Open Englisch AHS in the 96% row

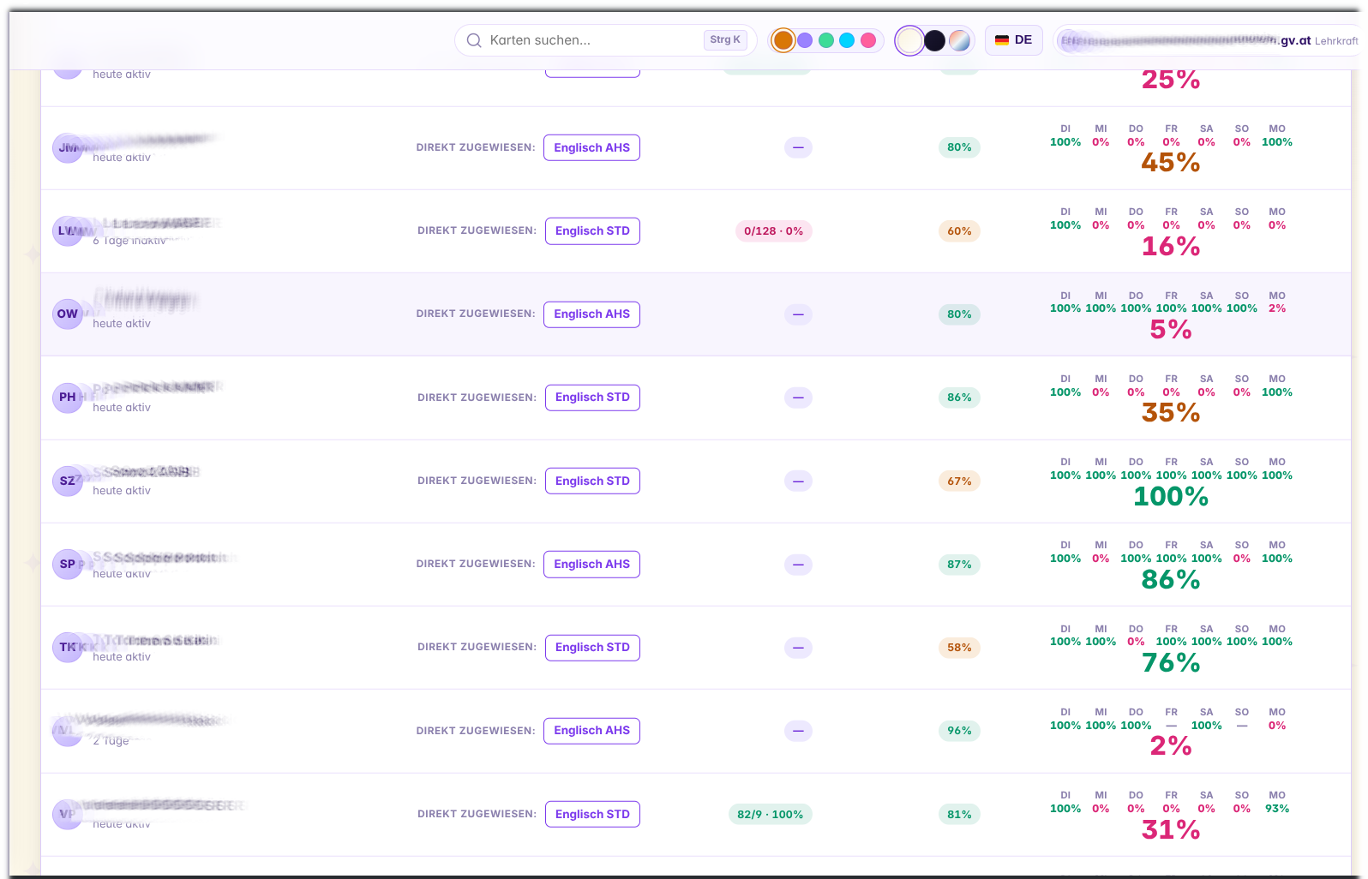click(591, 731)
